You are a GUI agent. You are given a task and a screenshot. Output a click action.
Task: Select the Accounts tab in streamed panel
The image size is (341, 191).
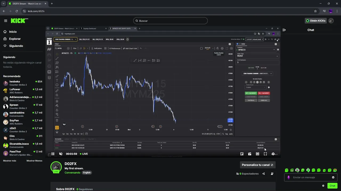[58, 139]
